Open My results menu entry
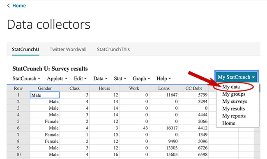Image resolution: width=267 pixels, height=159 pixels. point(233,108)
